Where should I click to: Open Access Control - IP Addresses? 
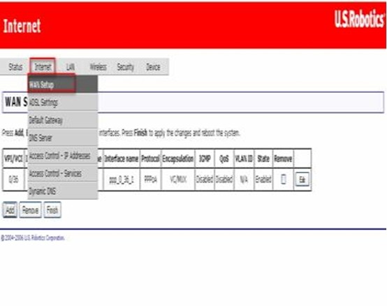63,156
